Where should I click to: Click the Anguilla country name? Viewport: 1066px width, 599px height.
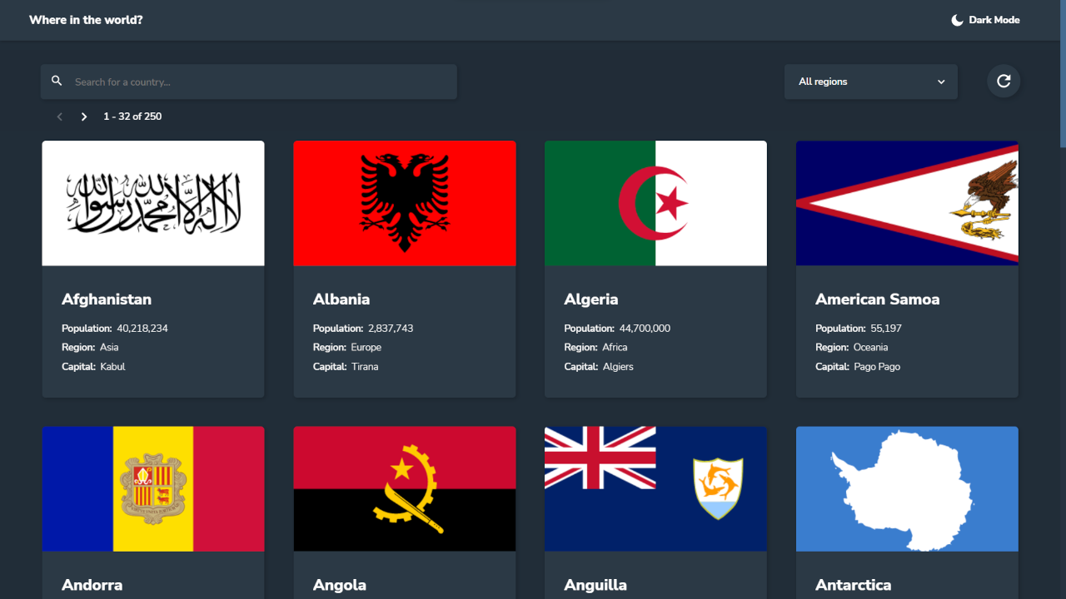595,585
